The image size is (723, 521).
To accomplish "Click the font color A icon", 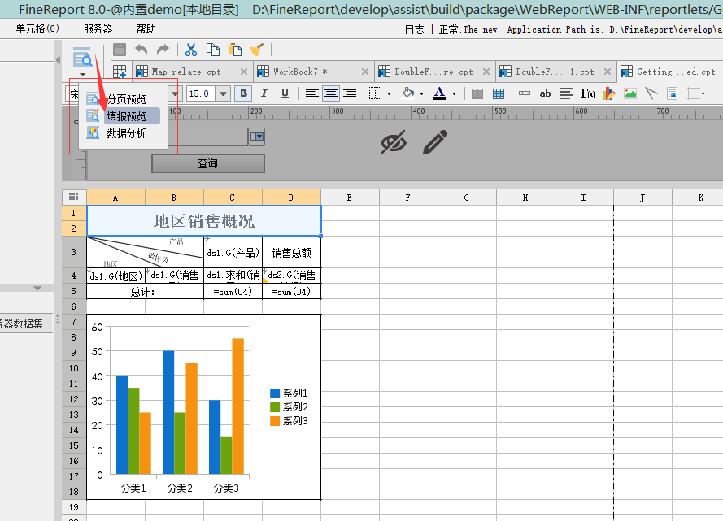I will click(440, 93).
